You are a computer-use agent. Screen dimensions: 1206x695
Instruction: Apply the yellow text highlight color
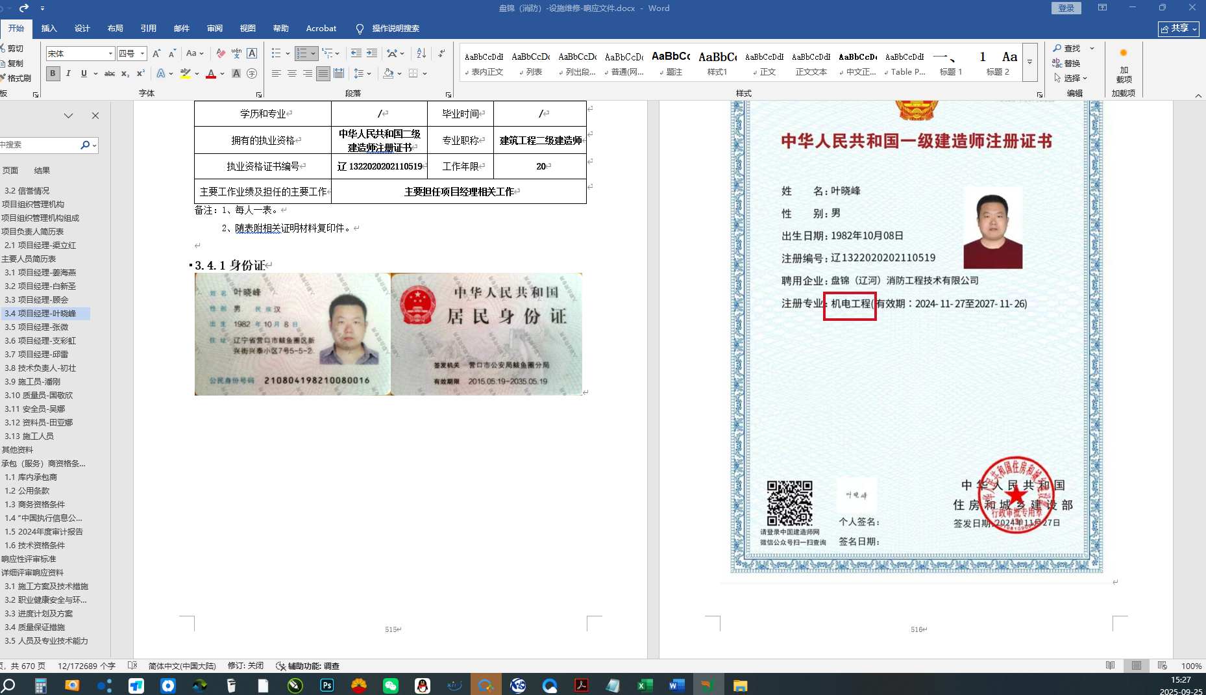click(x=186, y=73)
